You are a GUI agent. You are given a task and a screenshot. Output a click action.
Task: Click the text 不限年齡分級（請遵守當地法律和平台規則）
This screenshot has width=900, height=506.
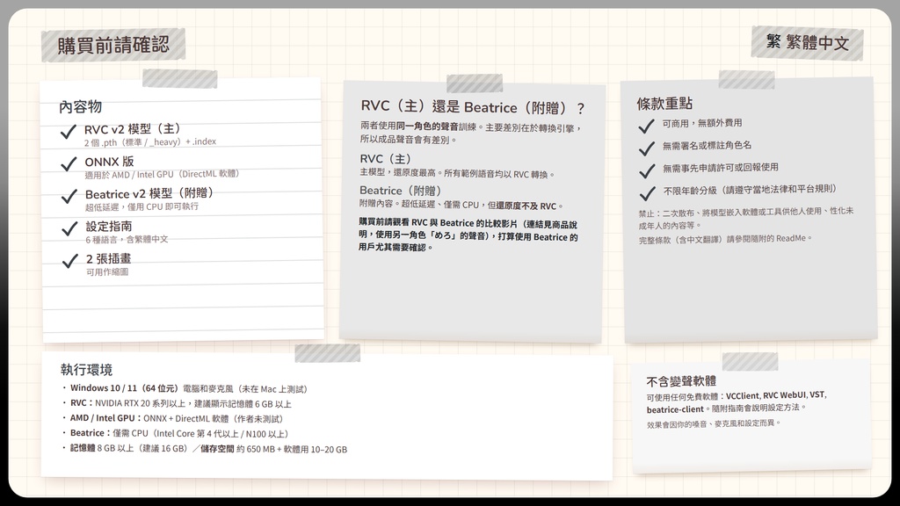[750, 190]
